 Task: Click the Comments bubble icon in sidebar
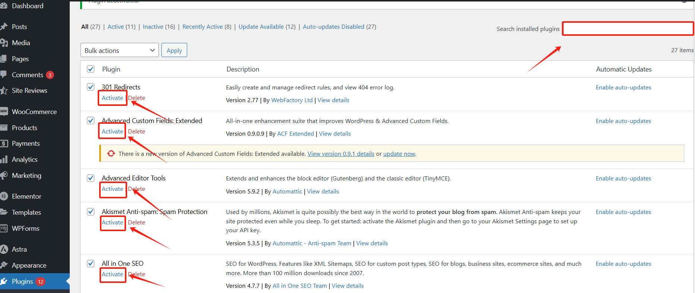pos(4,74)
